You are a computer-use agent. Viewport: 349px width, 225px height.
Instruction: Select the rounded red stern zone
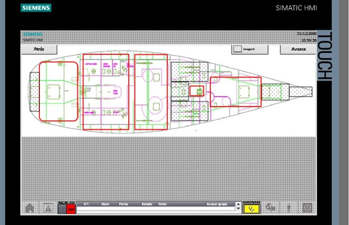tap(58, 91)
